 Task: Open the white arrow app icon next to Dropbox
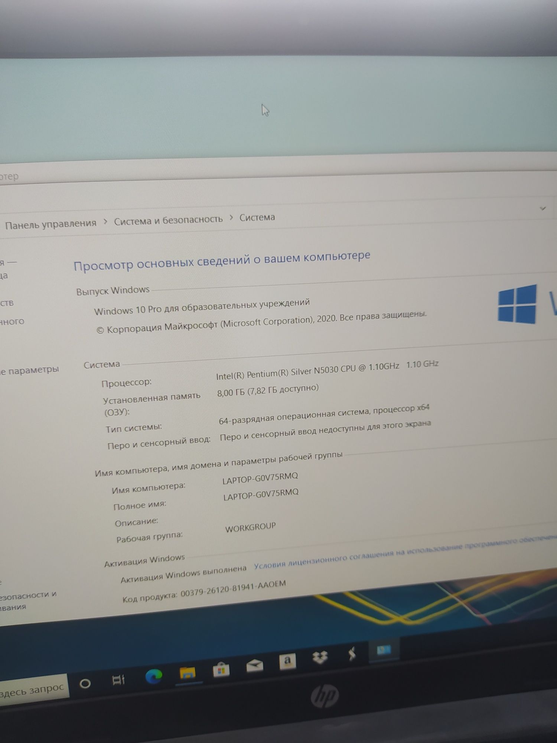click(x=352, y=653)
